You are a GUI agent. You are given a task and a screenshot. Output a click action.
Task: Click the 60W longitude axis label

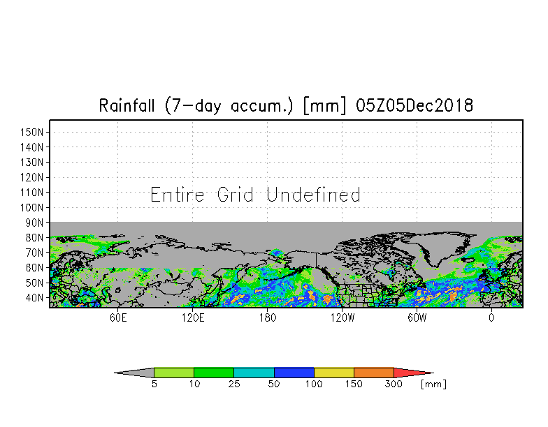point(417,318)
